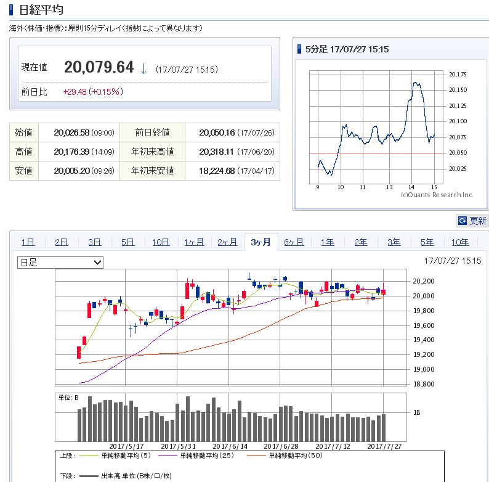The height and width of the screenshot is (482, 489).
Task: Select the 2日 period tab
Action: 61,242
